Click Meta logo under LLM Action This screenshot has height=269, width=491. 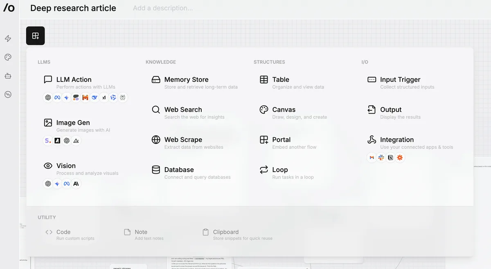click(x=57, y=98)
